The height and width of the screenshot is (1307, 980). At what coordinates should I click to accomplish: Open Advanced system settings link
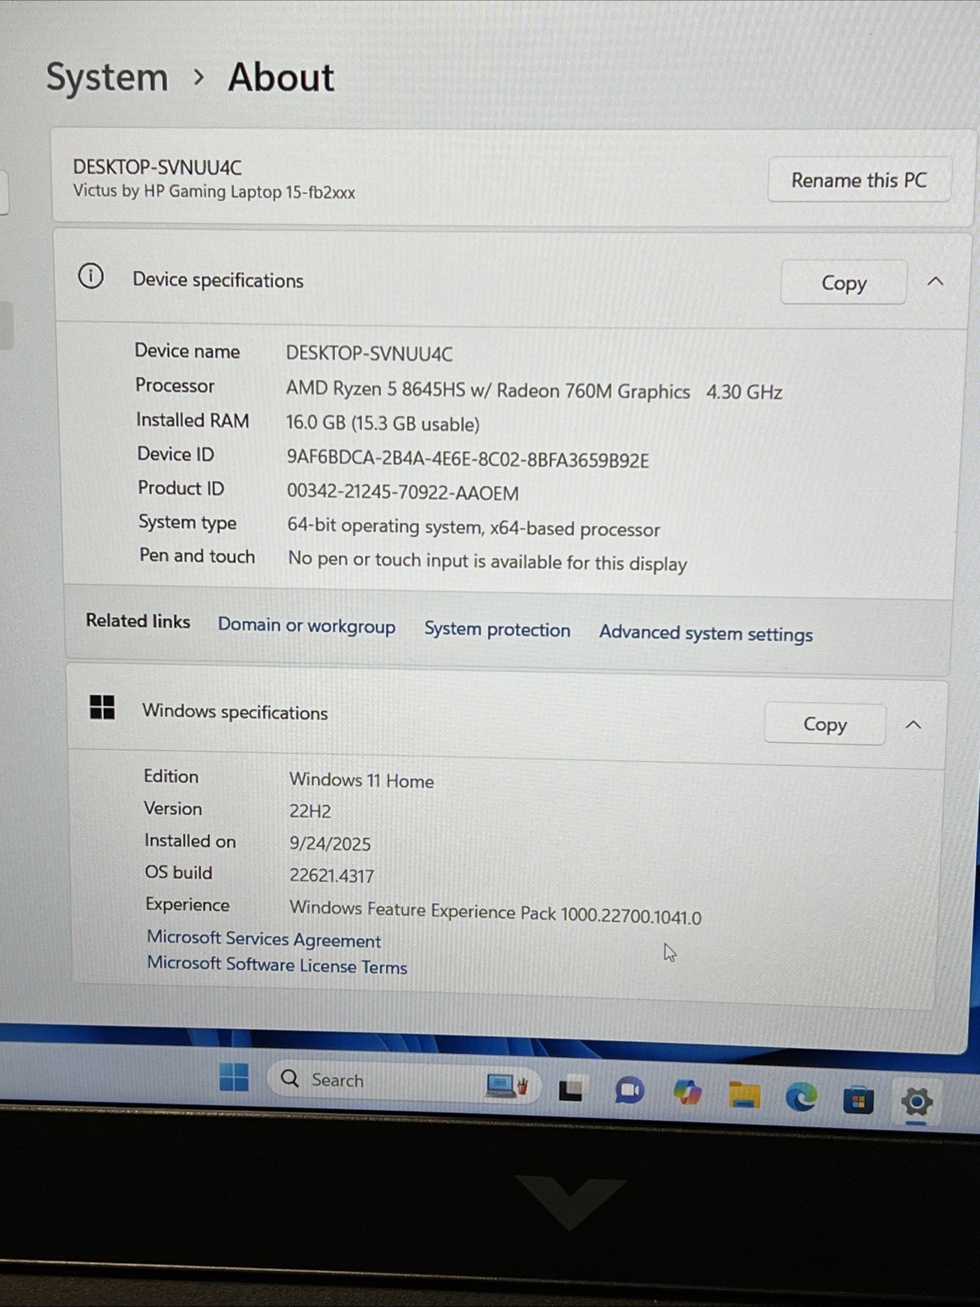[x=706, y=633]
